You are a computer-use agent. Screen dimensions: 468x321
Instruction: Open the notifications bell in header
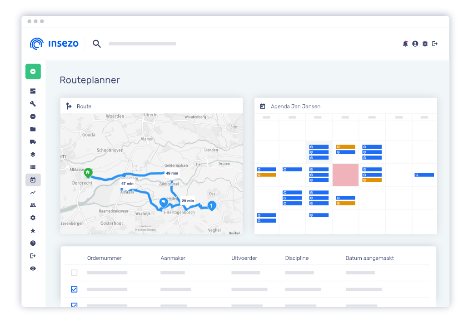[x=405, y=44]
